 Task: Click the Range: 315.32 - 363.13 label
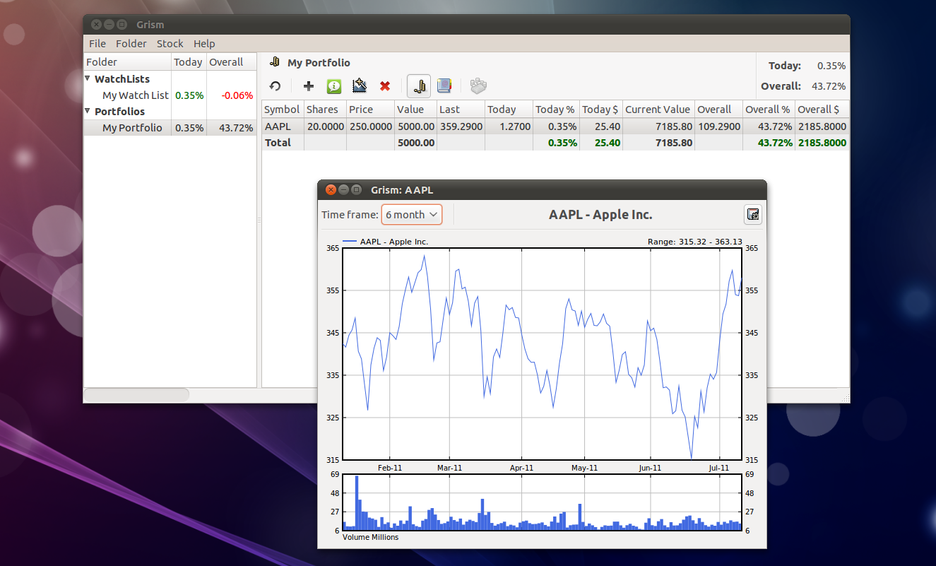point(695,242)
